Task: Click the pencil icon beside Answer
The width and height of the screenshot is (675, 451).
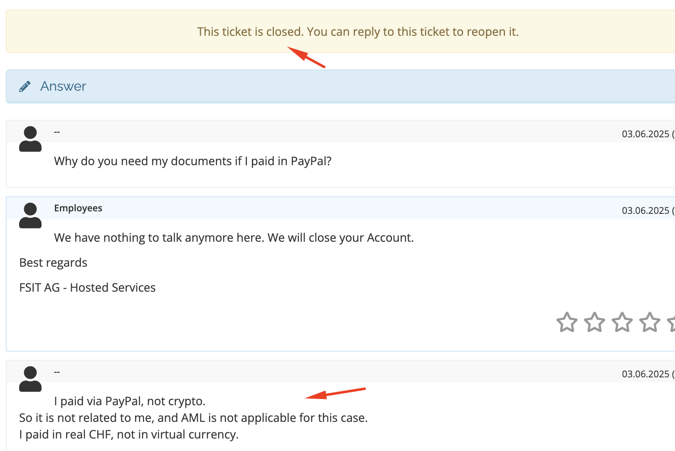Action: tap(25, 87)
